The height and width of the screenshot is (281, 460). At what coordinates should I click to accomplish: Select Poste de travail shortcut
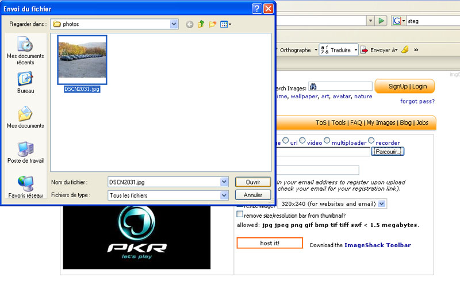pos(25,152)
